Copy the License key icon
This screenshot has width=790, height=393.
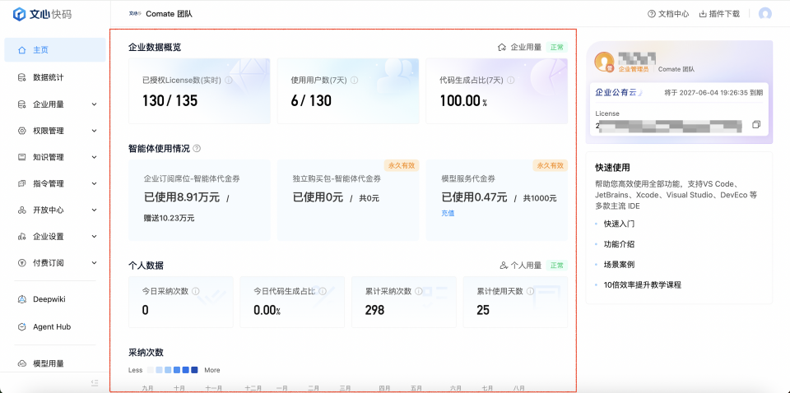755,125
